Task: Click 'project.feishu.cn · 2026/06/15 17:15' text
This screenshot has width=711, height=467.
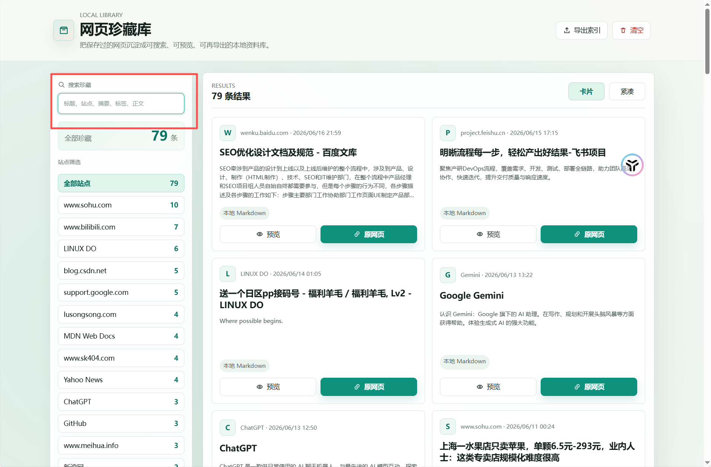Action: click(509, 133)
